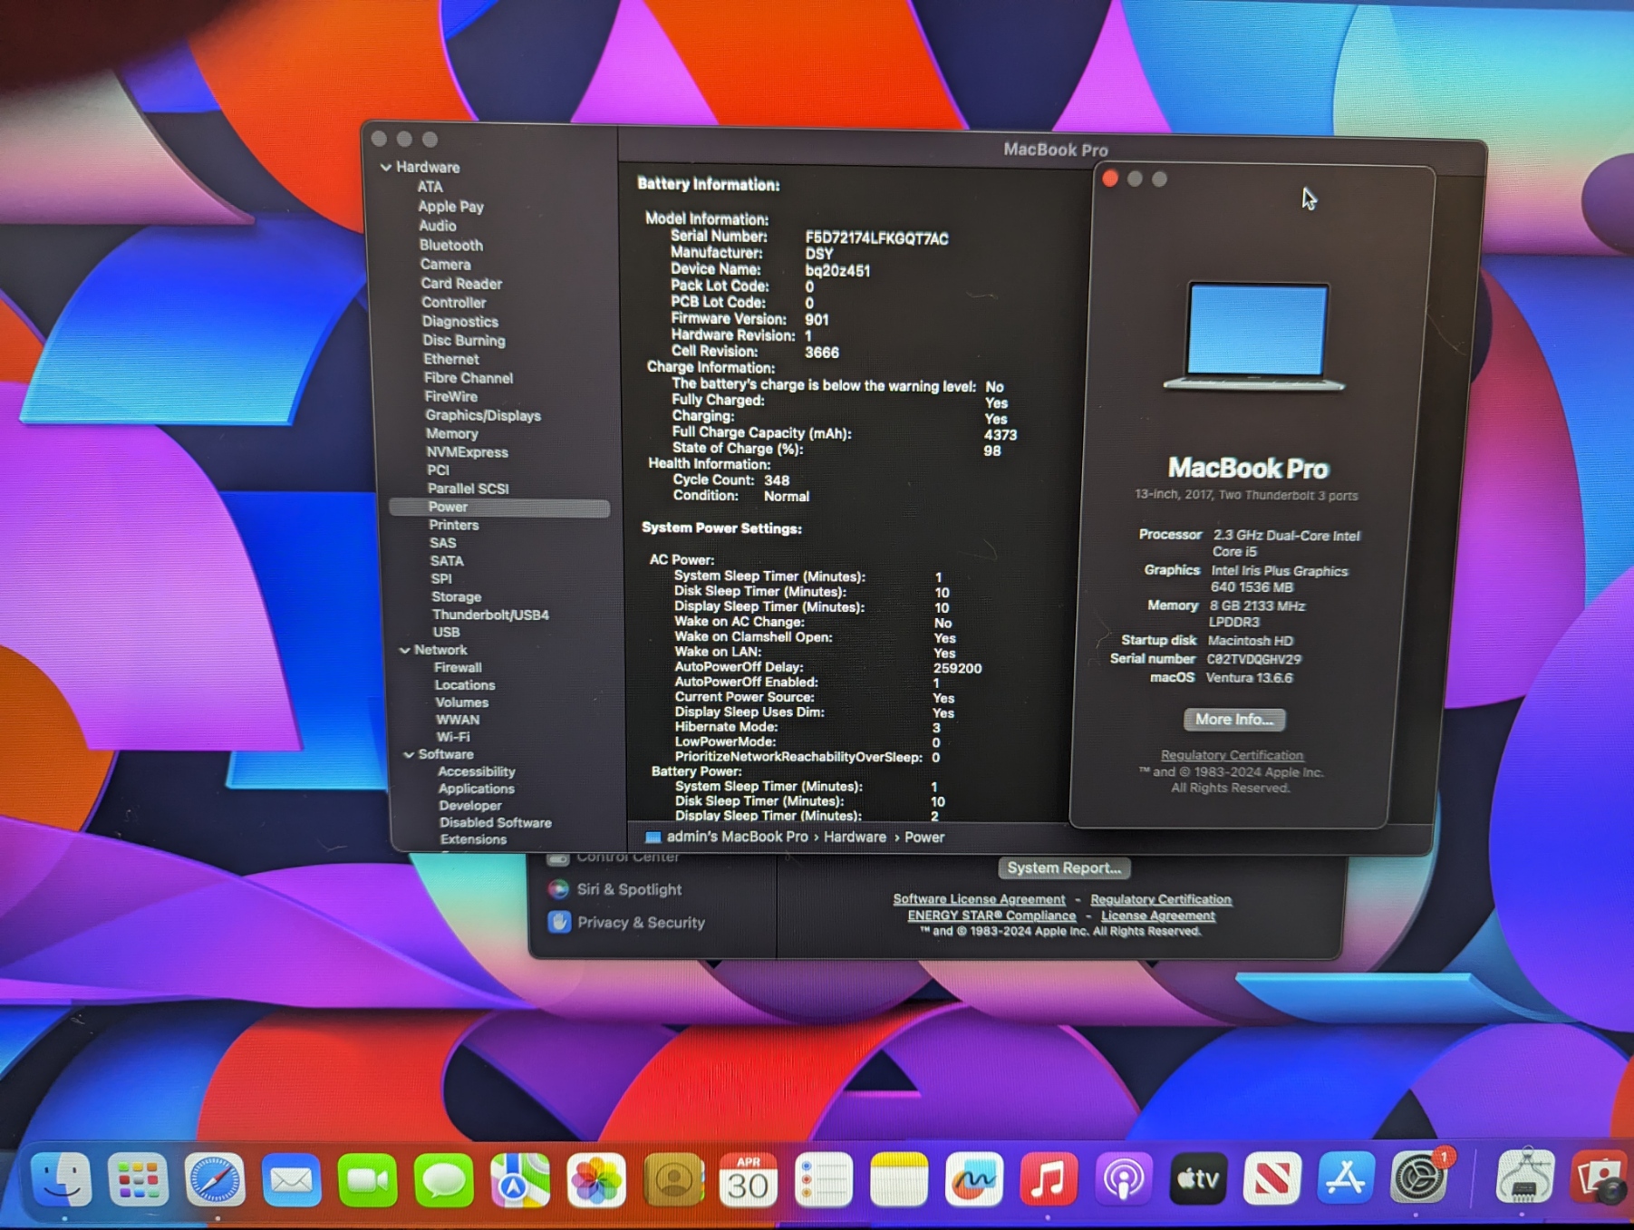Select Wi-Fi under Network

tap(452, 738)
